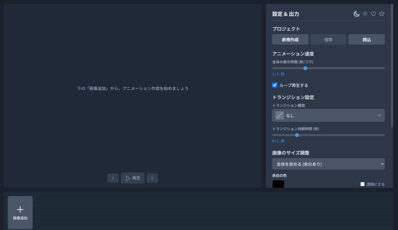
Task: Click the animation speed slider handle
Action: tap(305, 68)
